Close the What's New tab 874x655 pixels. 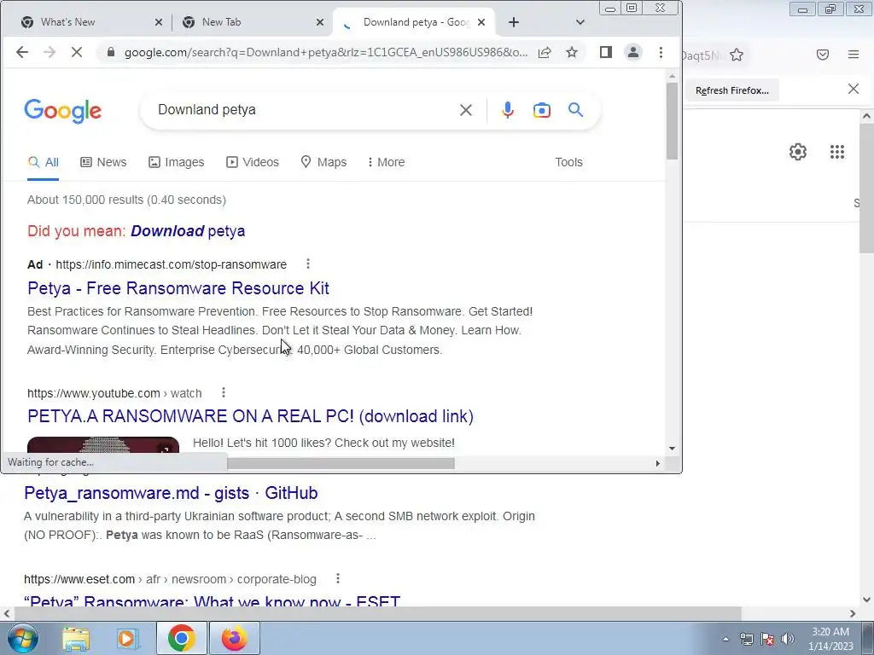tap(158, 22)
